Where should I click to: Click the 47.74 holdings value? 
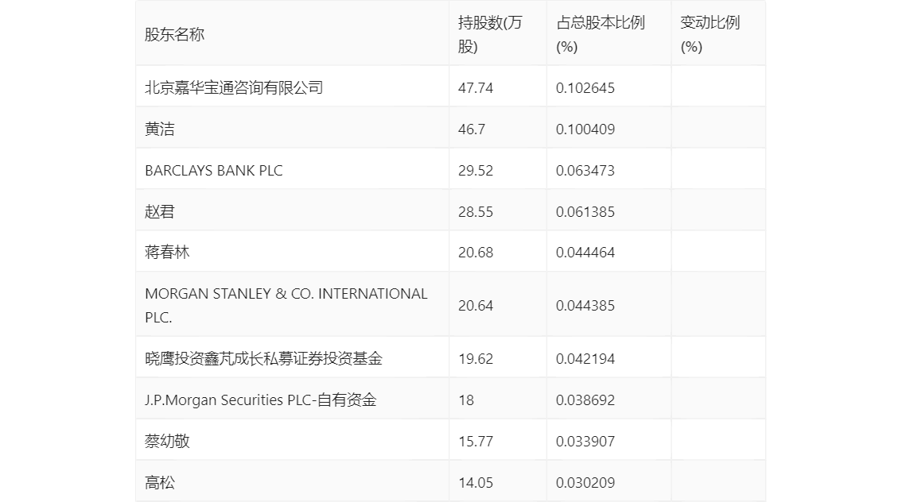point(476,87)
